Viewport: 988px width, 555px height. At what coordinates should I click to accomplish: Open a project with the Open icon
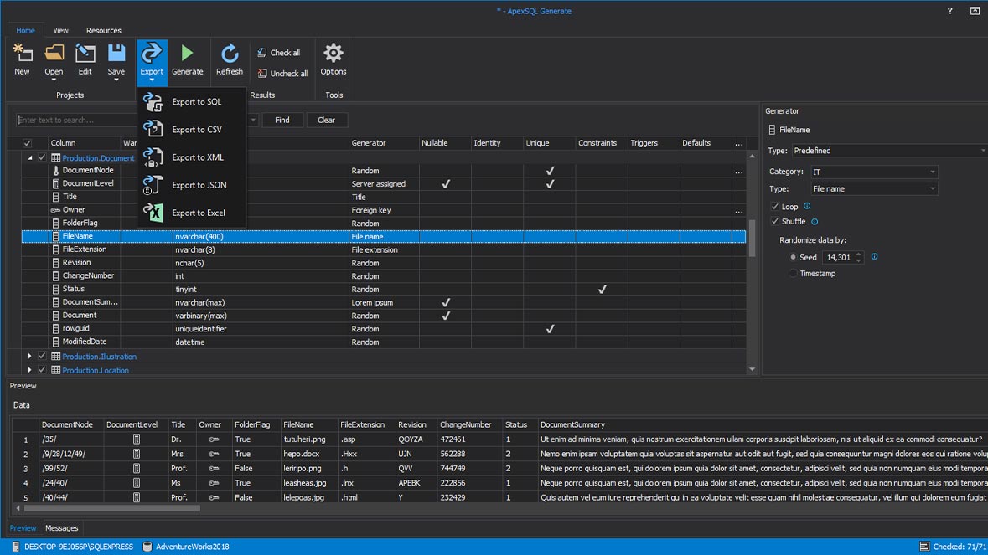tap(54, 53)
